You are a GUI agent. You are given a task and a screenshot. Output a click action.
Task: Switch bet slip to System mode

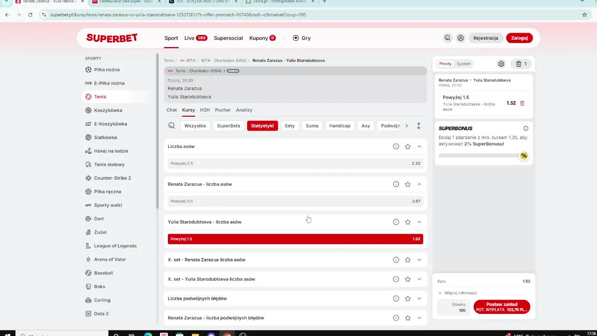[464, 64]
